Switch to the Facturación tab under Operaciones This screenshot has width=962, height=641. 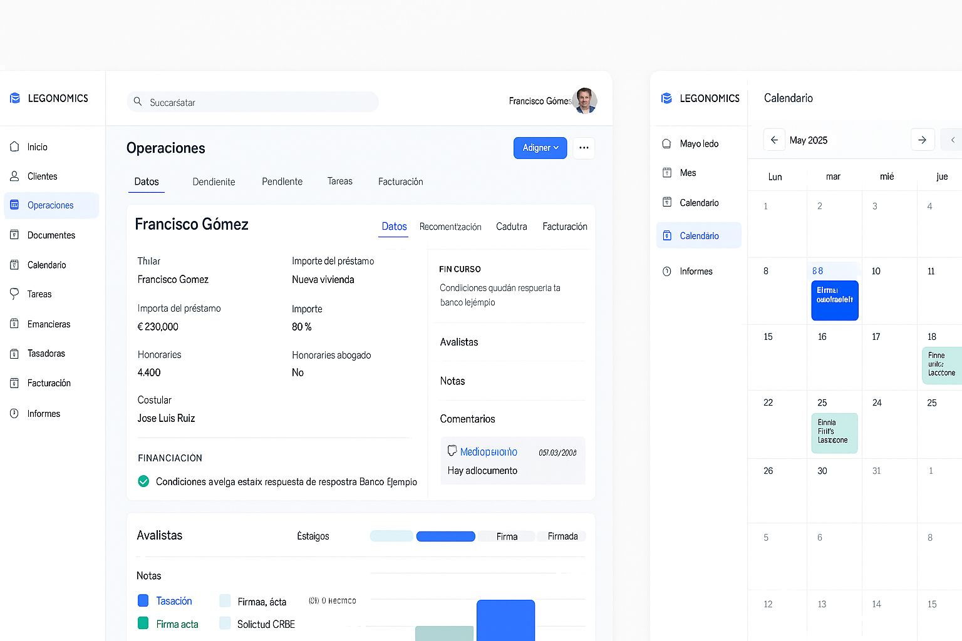coord(400,182)
